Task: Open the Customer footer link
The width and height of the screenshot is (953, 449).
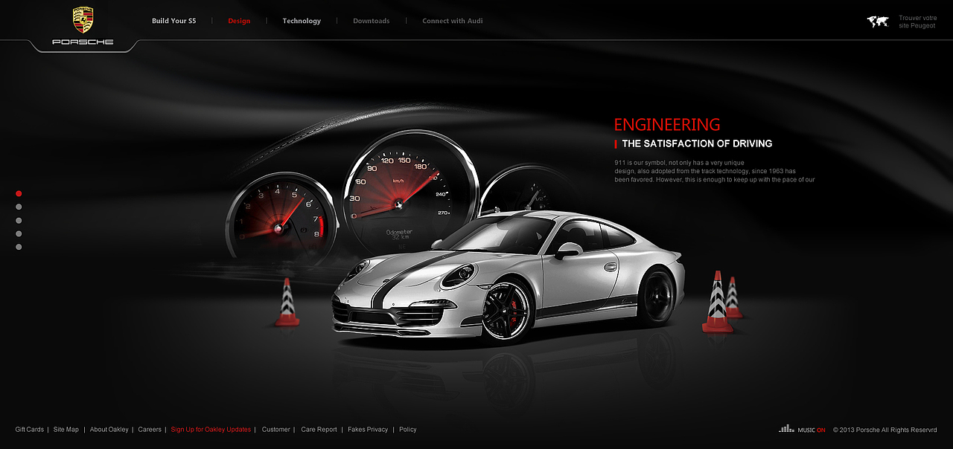Action: pyautogui.click(x=276, y=430)
